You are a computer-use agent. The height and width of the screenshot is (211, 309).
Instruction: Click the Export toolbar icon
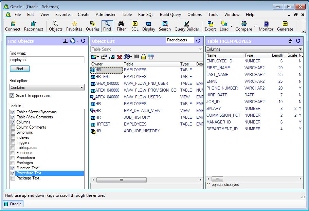click(x=210, y=26)
